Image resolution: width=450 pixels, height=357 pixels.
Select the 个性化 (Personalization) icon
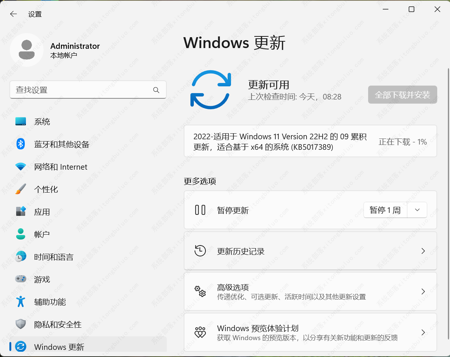pos(21,189)
